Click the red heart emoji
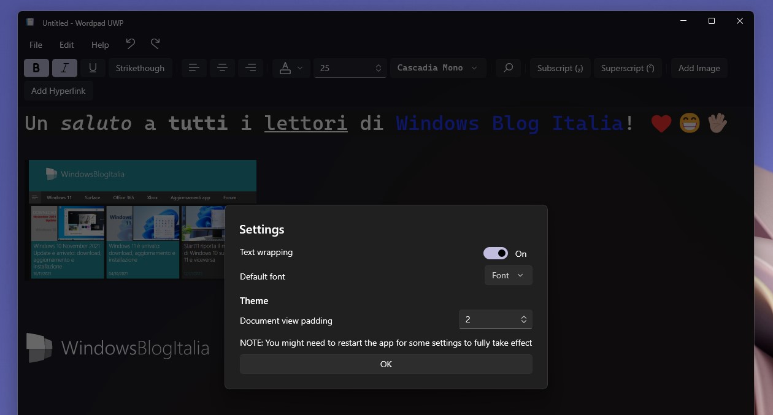The width and height of the screenshot is (773, 415). 661,124
